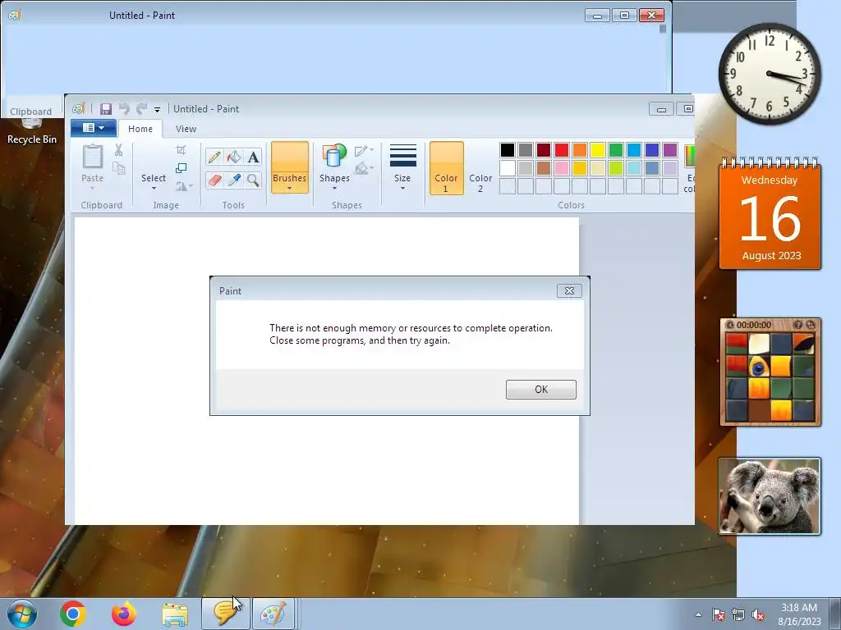841x630 pixels.
Task: Activate Color 1 button
Action: [x=446, y=167]
